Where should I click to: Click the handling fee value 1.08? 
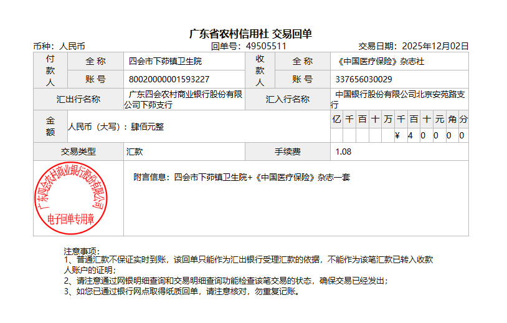343,152
